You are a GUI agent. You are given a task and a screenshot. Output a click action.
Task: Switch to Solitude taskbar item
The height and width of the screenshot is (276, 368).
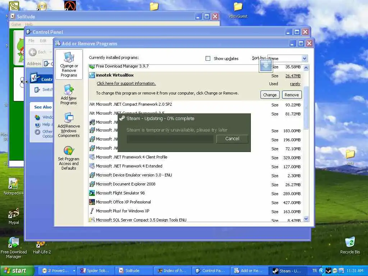point(134,271)
